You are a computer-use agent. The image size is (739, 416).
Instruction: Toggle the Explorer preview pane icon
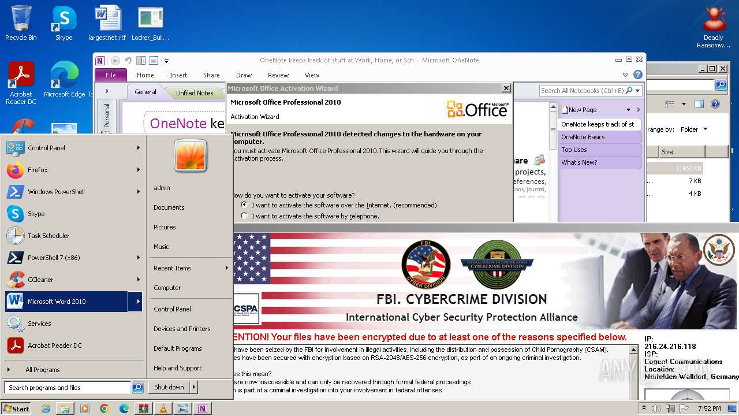coord(699,105)
